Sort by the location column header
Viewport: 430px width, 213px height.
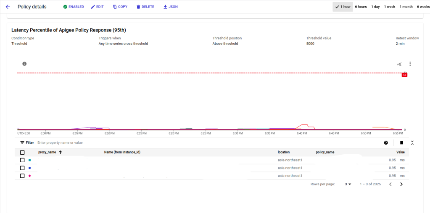pyautogui.click(x=284, y=152)
